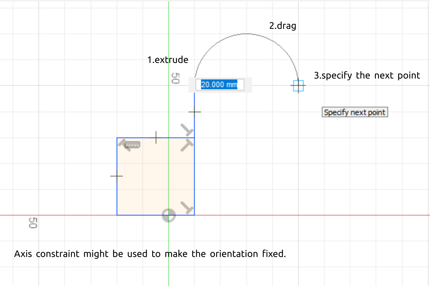The image size is (430, 286).
Task: Click the 20.000 mm dimension input box
Action: tap(220, 85)
